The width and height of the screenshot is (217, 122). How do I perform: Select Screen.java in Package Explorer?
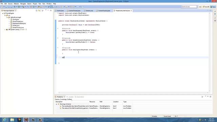[16, 26]
